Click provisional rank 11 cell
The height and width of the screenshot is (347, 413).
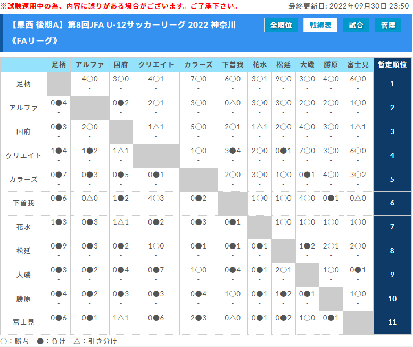click(x=392, y=323)
